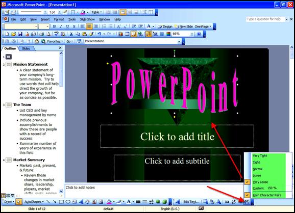Open the Font size dropdown

point(47,26)
